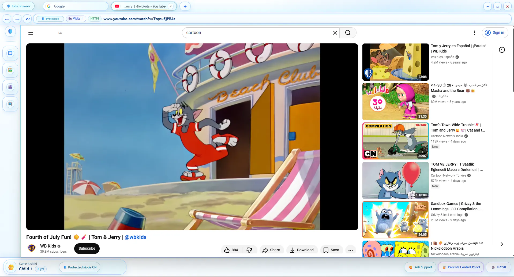Click the Sign in button
Image resolution: width=514 pixels, height=277 pixels.
495,33
